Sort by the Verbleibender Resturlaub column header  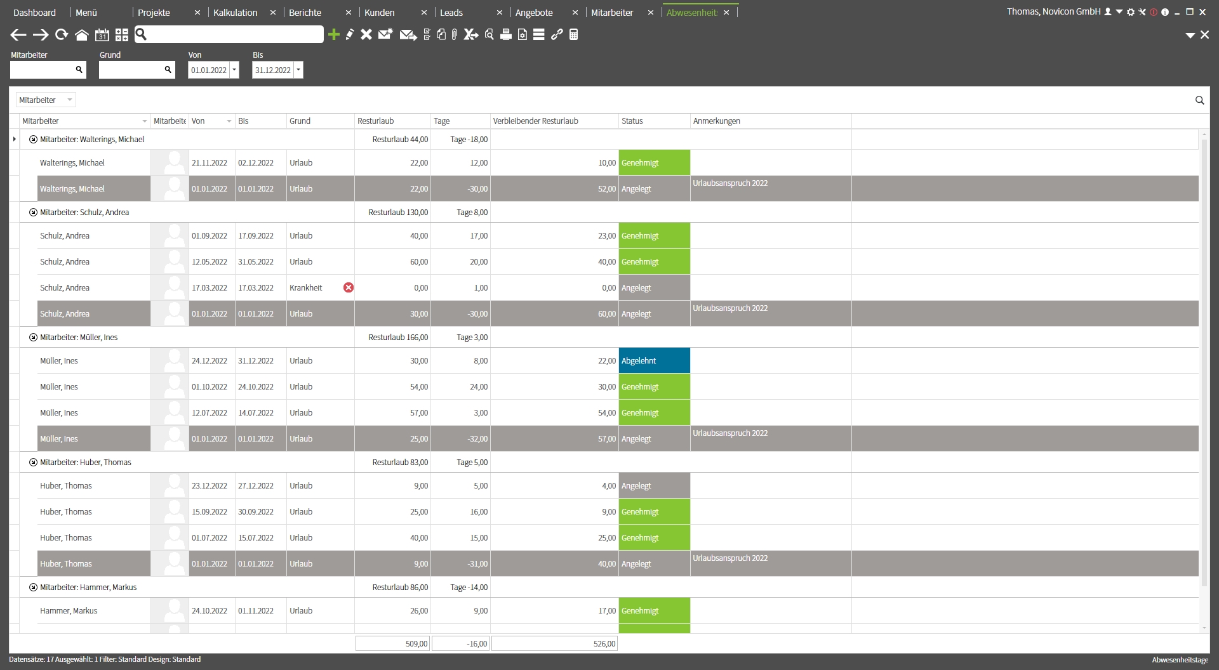[x=554, y=121]
